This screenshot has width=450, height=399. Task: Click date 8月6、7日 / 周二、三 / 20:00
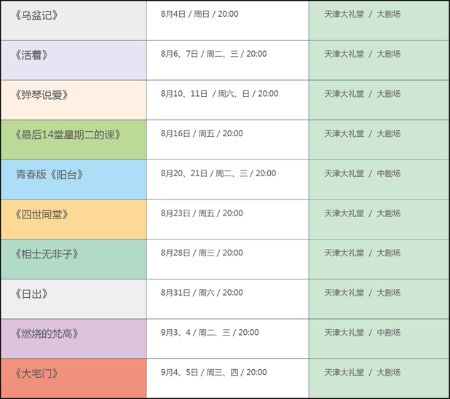point(214,54)
